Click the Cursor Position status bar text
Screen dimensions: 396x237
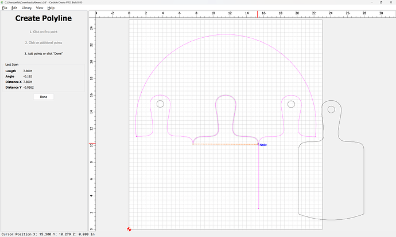(48, 234)
